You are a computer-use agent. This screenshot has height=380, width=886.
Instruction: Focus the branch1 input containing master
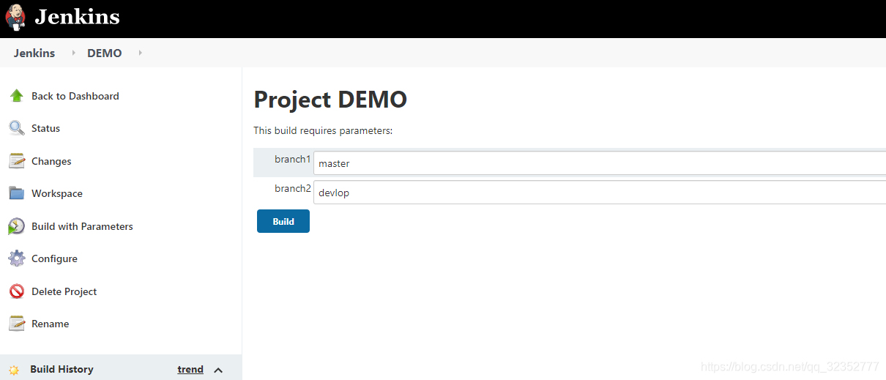point(600,163)
